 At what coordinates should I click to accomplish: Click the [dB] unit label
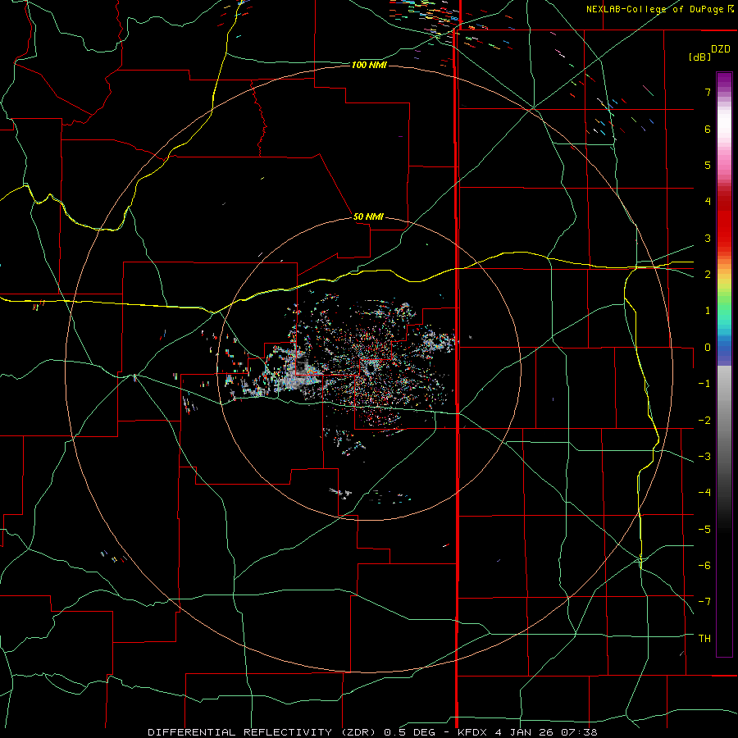click(x=699, y=57)
